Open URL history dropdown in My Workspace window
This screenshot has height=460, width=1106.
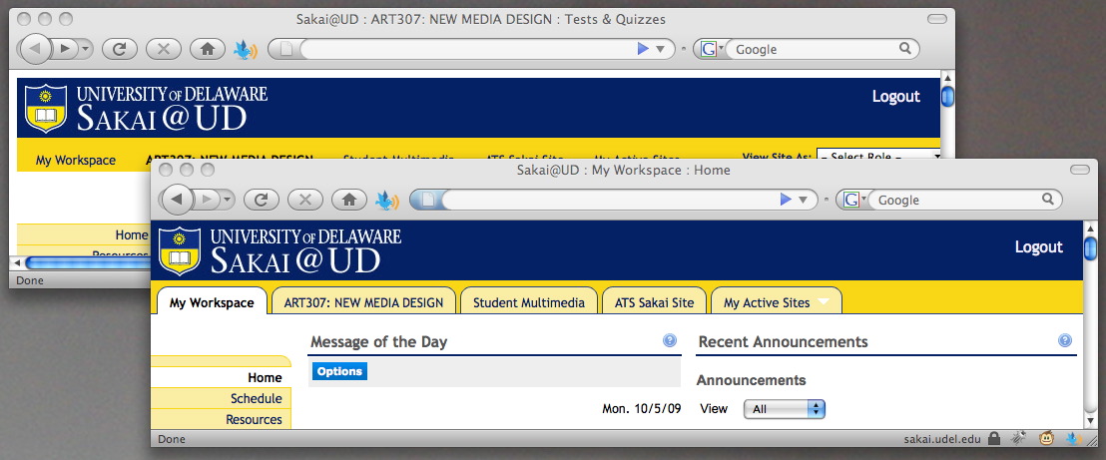pos(803,201)
